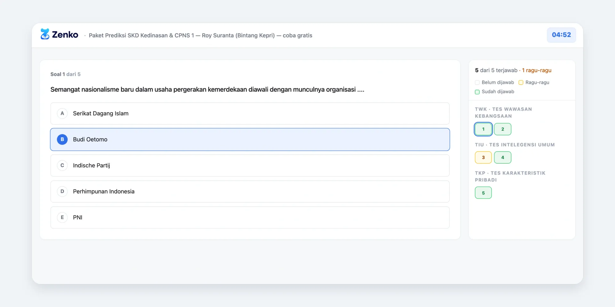Click the question text about nasionalisme
The height and width of the screenshot is (307, 615).
click(207, 90)
